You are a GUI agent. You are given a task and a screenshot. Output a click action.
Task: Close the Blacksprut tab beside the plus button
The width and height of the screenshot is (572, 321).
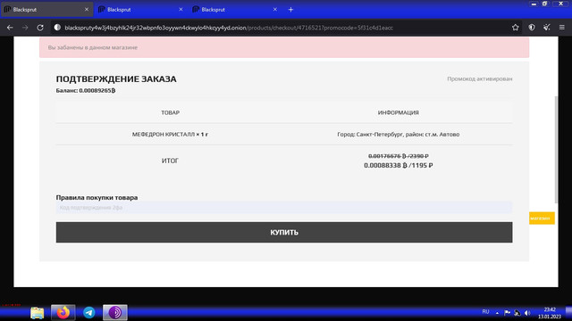pos(274,10)
